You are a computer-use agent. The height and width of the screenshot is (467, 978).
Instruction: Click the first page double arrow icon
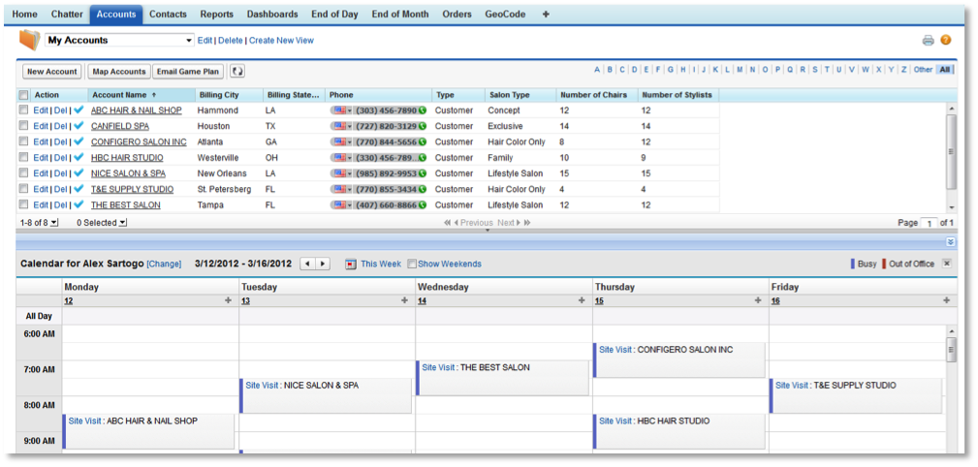pyautogui.click(x=447, y=223)
